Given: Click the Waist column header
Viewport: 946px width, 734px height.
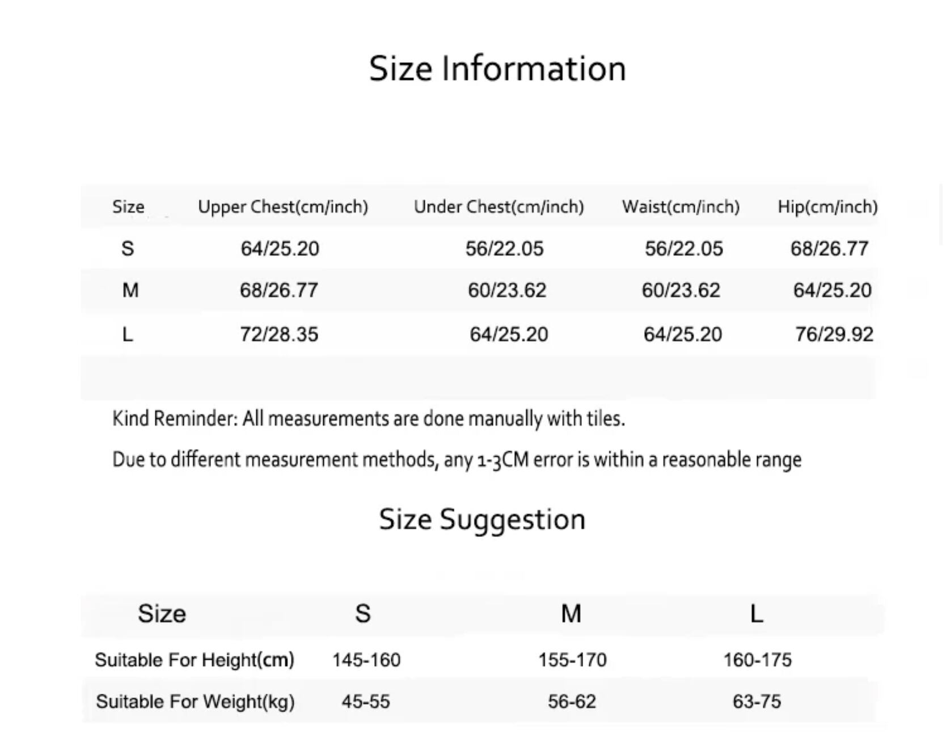Looking at the screenshot, I should click(681, 207).
